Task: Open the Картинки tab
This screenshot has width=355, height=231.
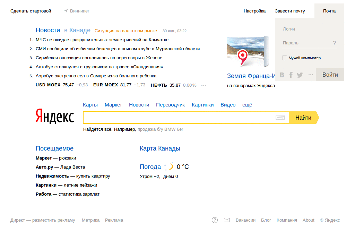Action: tap(202, 105)
